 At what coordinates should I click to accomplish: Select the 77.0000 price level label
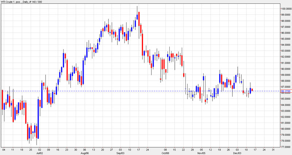(286, 147)
